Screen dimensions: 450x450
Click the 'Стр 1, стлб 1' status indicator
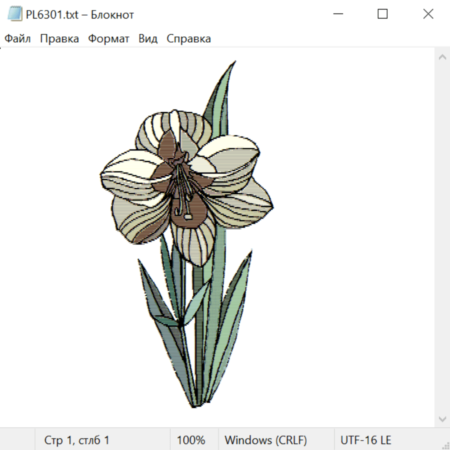point(77,440)
